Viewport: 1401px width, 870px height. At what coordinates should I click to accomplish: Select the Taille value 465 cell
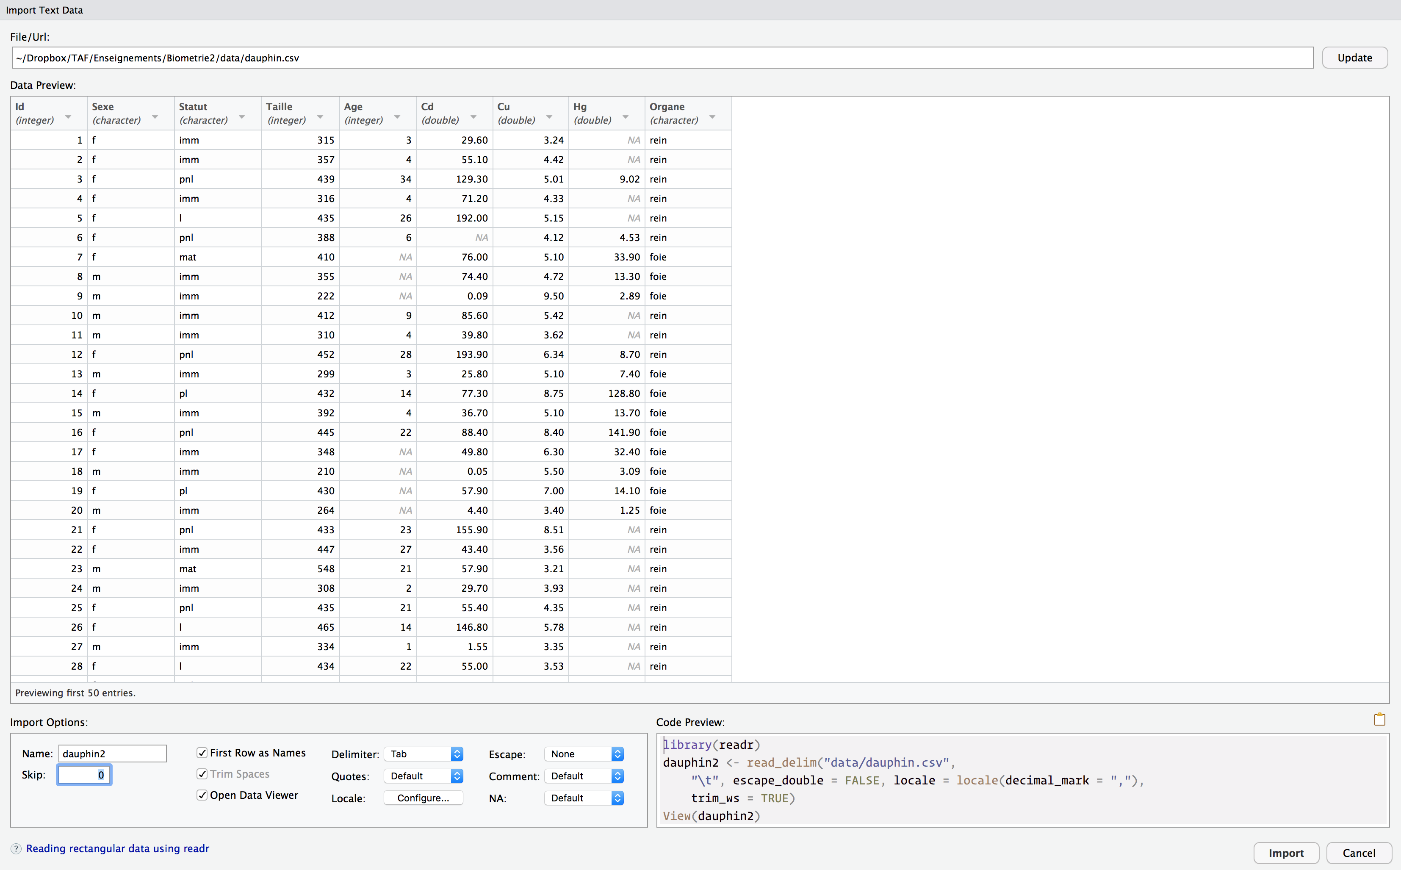pyautogui.click(x=300, y=627)
